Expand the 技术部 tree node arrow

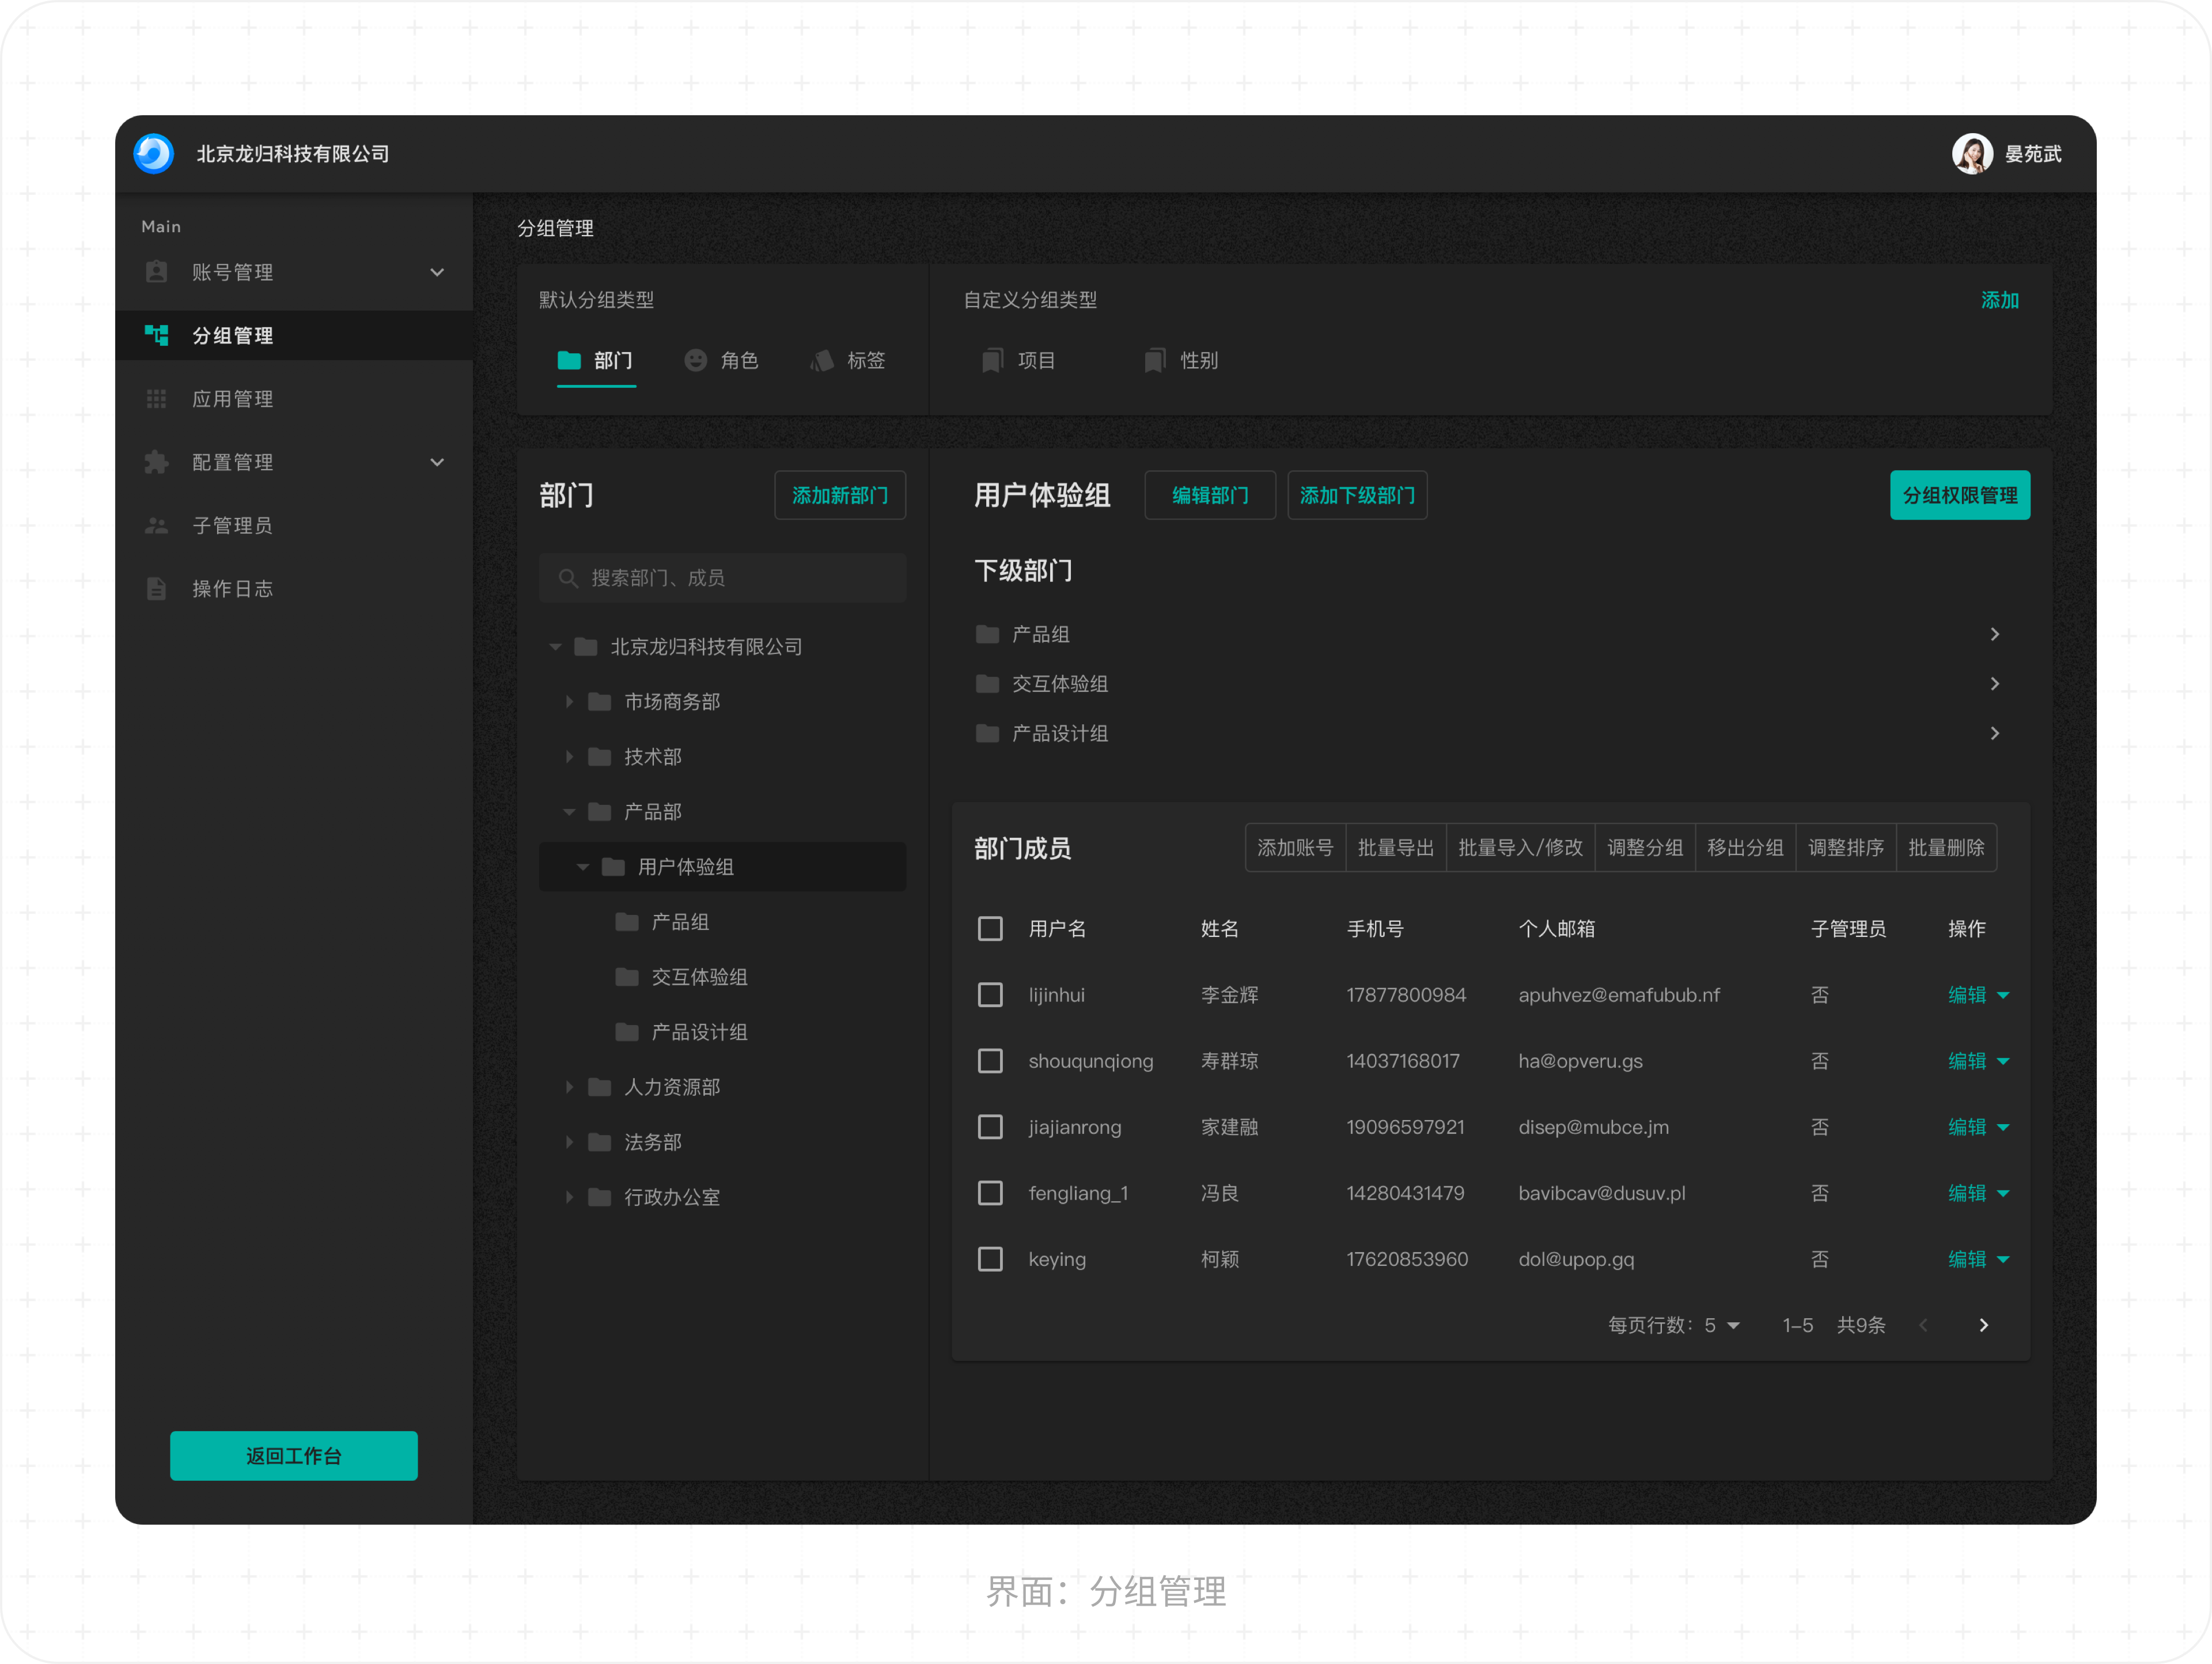[x=569, y=757]
